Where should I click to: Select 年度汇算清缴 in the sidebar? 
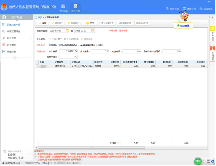pos(14,31)
